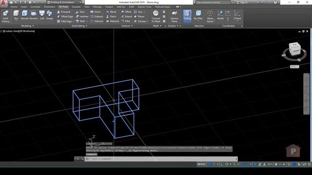Toggle polar tracking in status bar
Image resolution: width=312 pixels, height=175 pixels.
coord(227,164)
